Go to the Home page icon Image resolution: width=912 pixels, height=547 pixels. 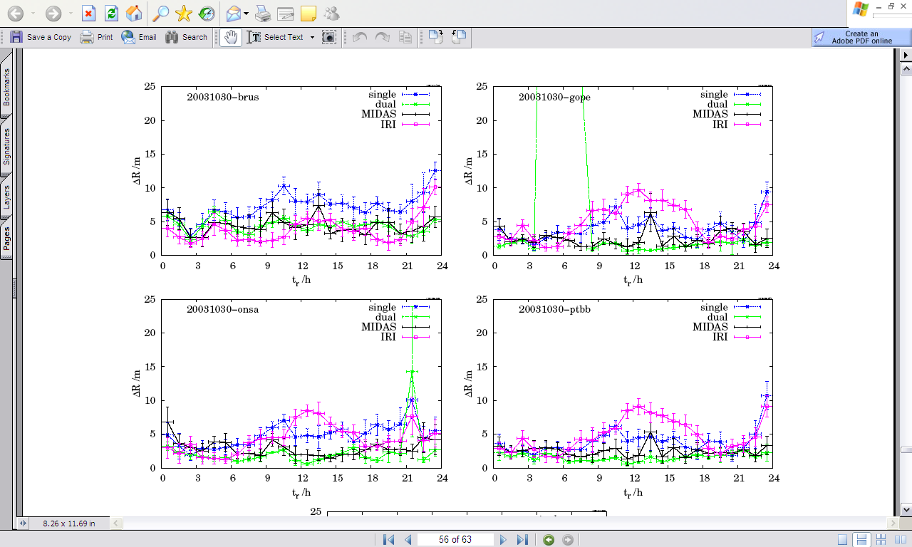[133, 14]
